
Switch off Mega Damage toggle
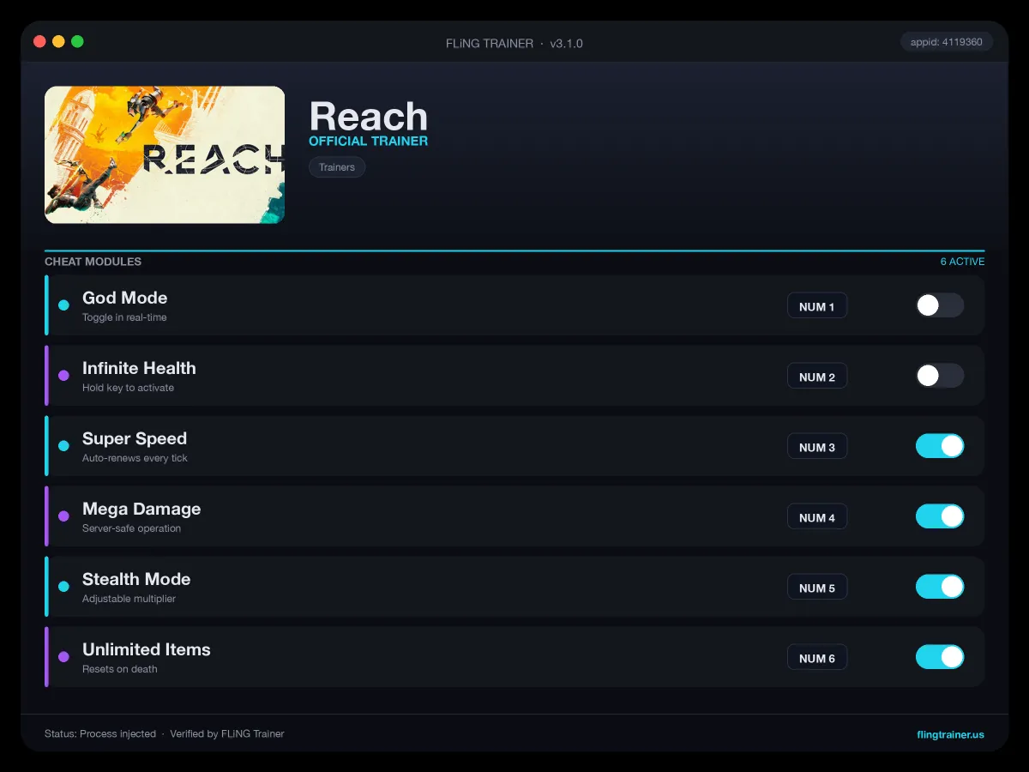(x=940, y=516)
